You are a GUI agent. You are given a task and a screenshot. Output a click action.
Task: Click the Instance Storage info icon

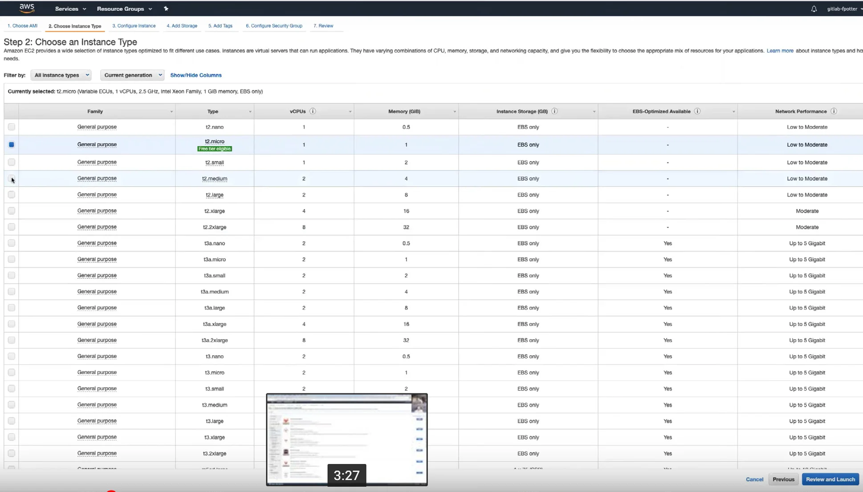[x=554, y=111]
